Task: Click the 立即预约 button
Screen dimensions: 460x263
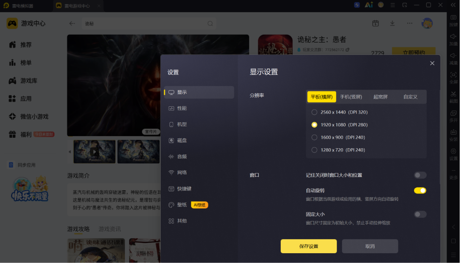Action: (414, 51)
